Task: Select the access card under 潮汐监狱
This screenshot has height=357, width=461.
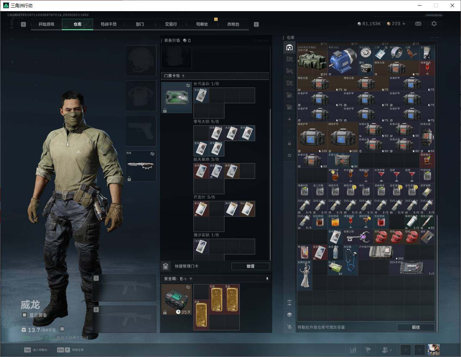Action: (x=201, y=247)
